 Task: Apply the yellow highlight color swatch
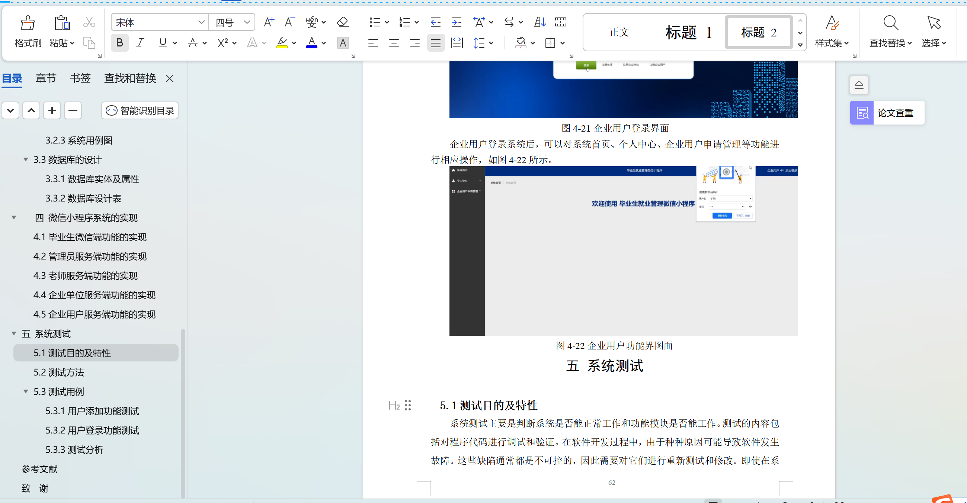(x=282, y=43)
